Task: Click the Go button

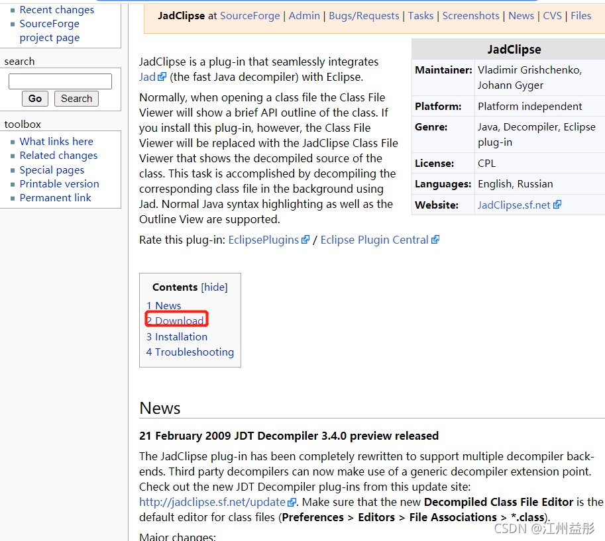Action: (x=34, y=99)
